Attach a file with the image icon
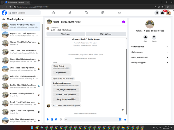This screenshot has height=130, width=174. 52,119
